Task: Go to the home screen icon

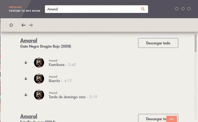Action: click(x=11, y=25)
